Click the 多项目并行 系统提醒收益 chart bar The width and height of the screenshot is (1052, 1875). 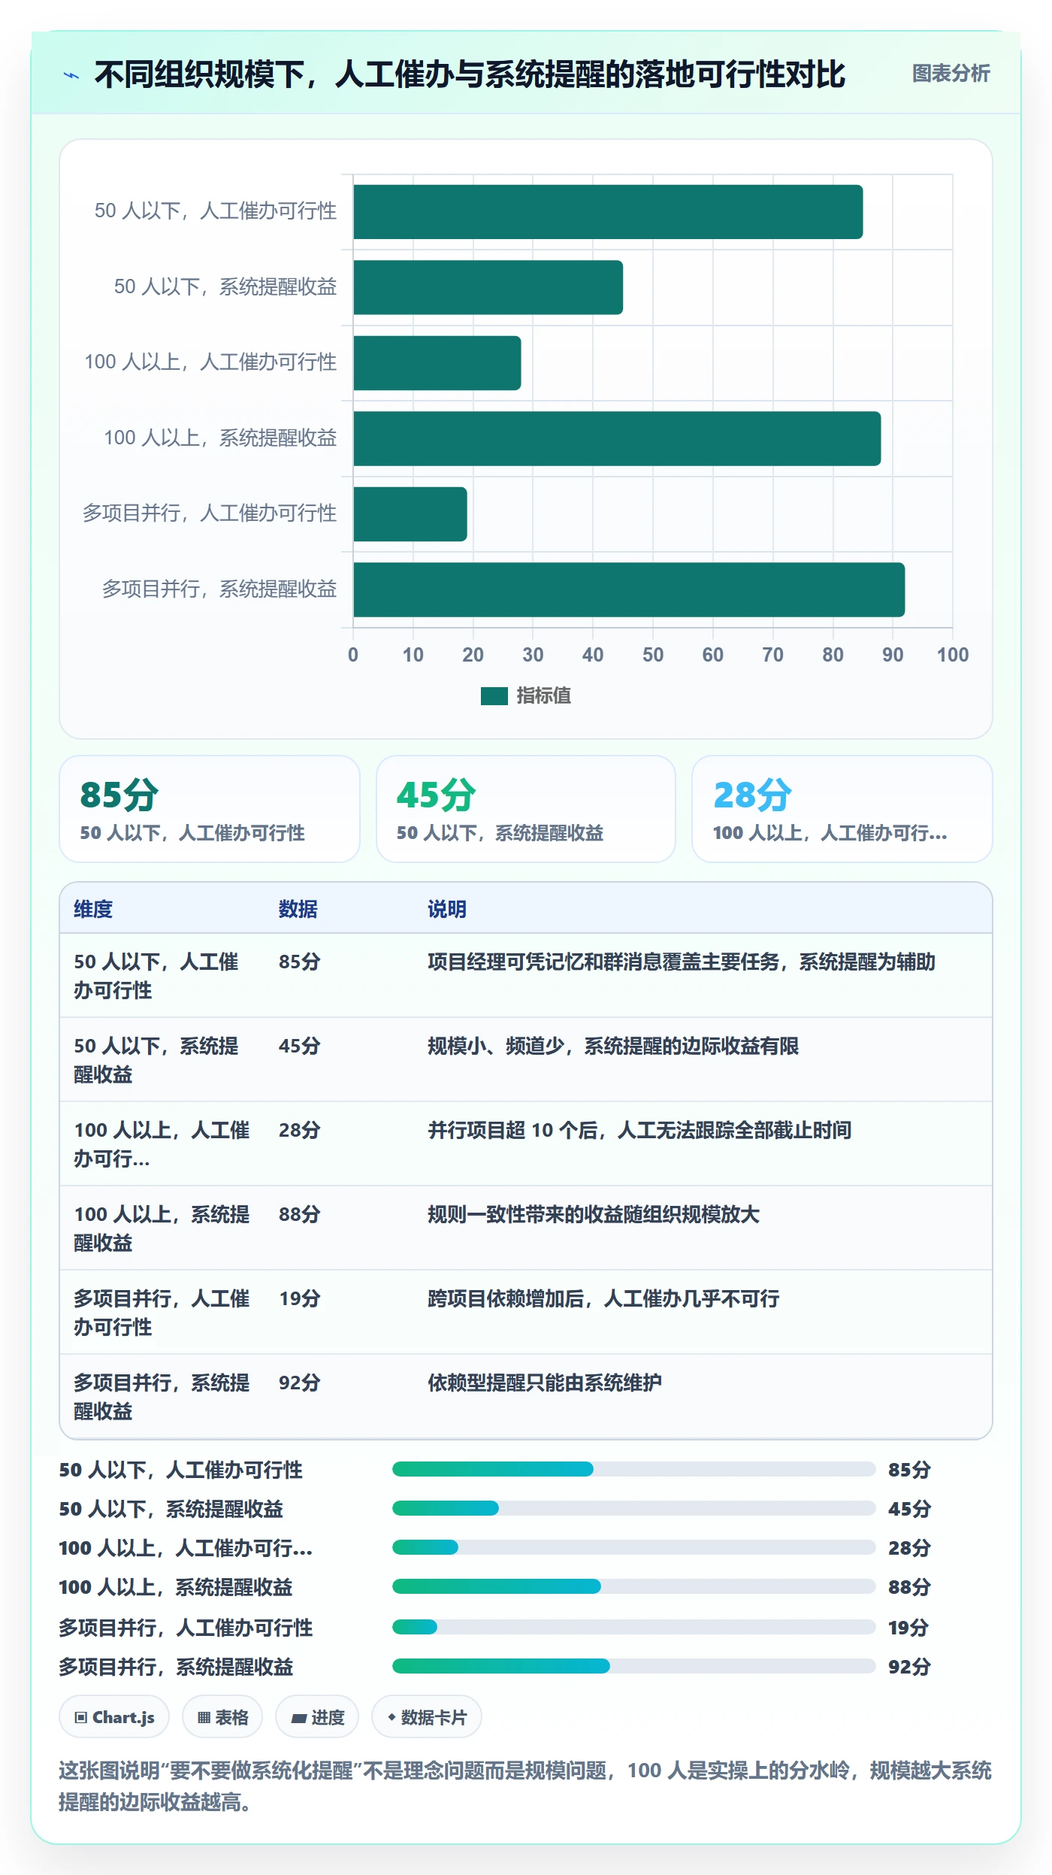[x=629, y=589]
